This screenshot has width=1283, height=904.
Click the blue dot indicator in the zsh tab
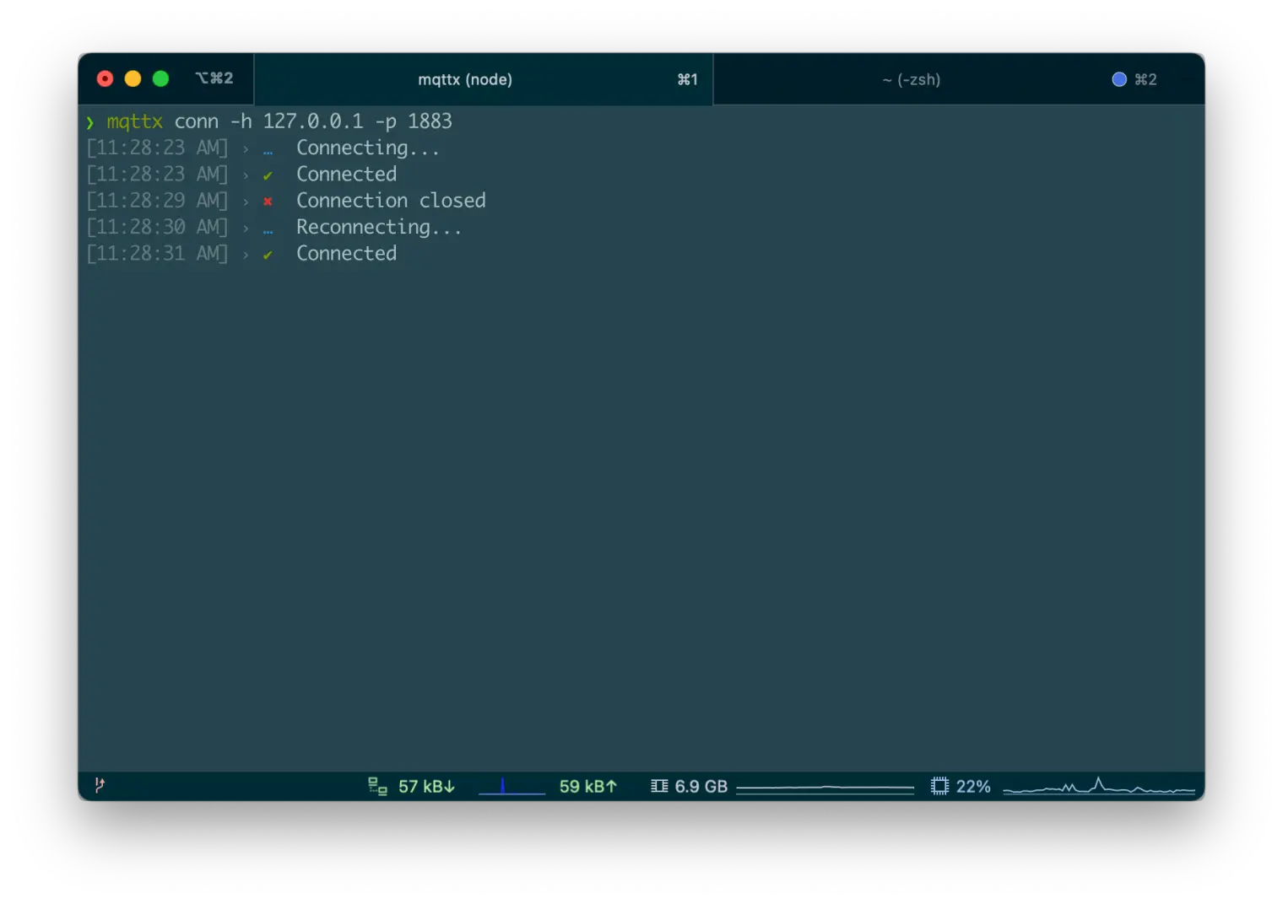[x=1119, y=78]
